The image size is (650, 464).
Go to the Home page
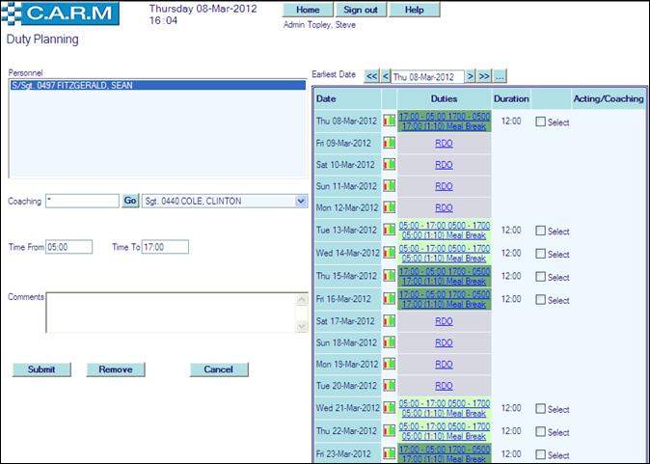click(x=308, y=10)
